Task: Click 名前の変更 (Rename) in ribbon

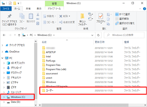Action: point(67,22)
